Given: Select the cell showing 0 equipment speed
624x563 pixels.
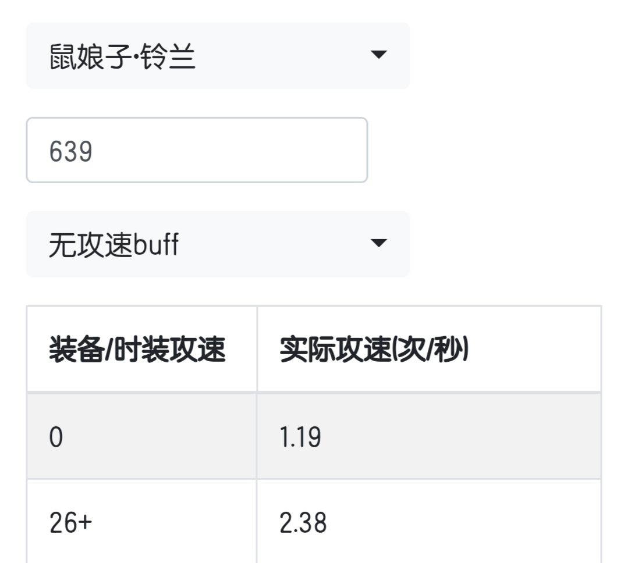Looking at the screenshot, I should pyautogui.click(x=55, y=437).
